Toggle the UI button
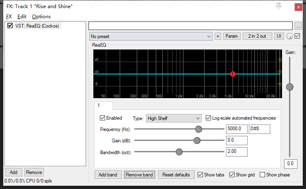Screen dimensions: 306x189 pos(279,36)
